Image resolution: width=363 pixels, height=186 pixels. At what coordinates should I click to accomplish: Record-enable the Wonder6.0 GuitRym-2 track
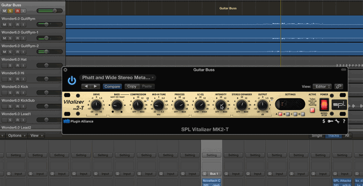(17, 52)
